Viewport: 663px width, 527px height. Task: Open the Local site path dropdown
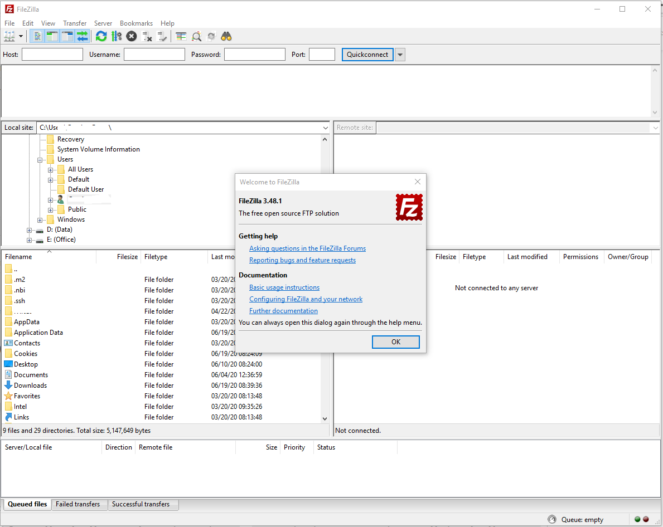pos(325,128)
